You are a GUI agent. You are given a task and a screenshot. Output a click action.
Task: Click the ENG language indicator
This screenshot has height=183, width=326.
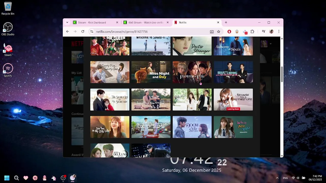(x=285, y=178)
